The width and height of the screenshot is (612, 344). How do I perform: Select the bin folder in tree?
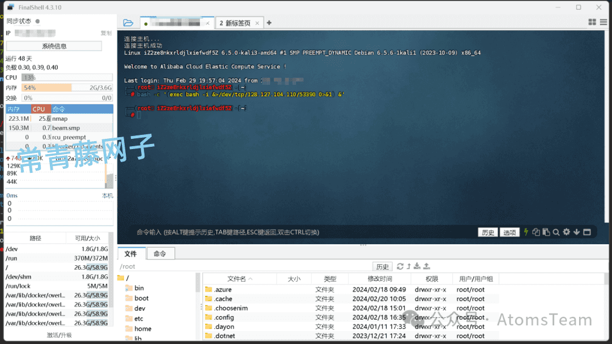[135, 288]
